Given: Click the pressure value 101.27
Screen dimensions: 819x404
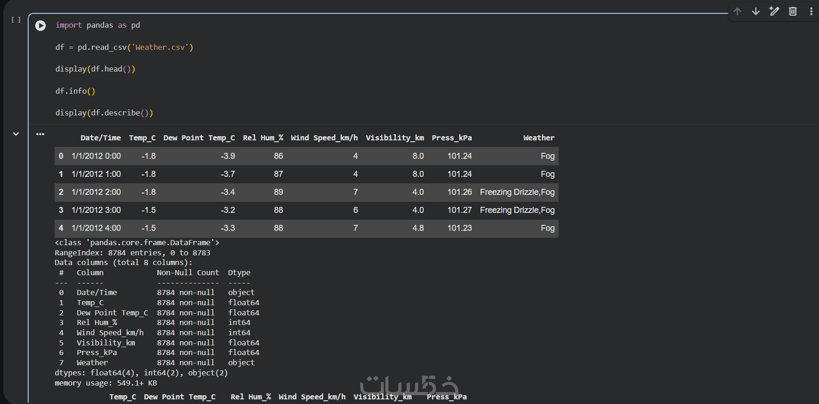Looking at the screenshot, I should click(460, 210).
